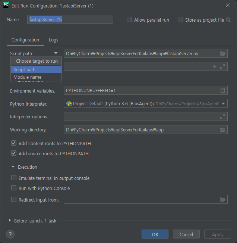Image resolution: width=237 pixels, height=243 pixels.
Task: Collapse the Execution section
Action: (x=13, y=167)
